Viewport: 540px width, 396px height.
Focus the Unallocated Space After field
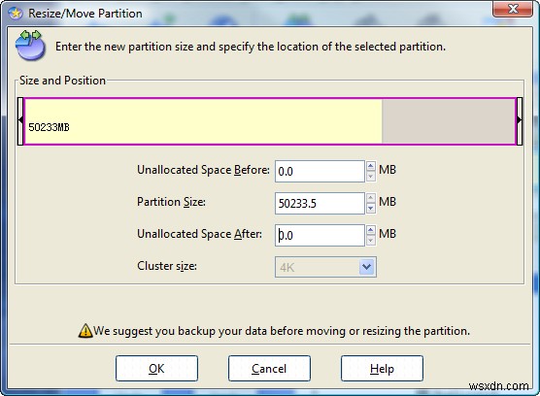(x=320, y=235)
